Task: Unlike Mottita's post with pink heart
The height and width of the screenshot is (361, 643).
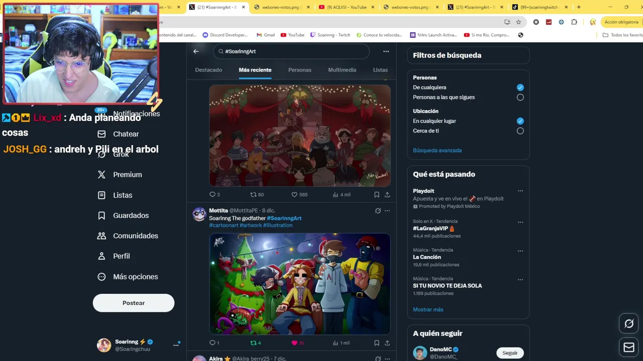Action: 298,343
